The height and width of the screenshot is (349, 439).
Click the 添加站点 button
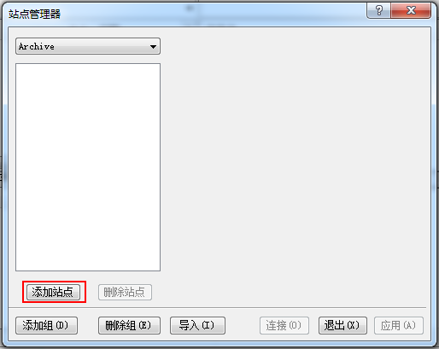coord(53,292)
